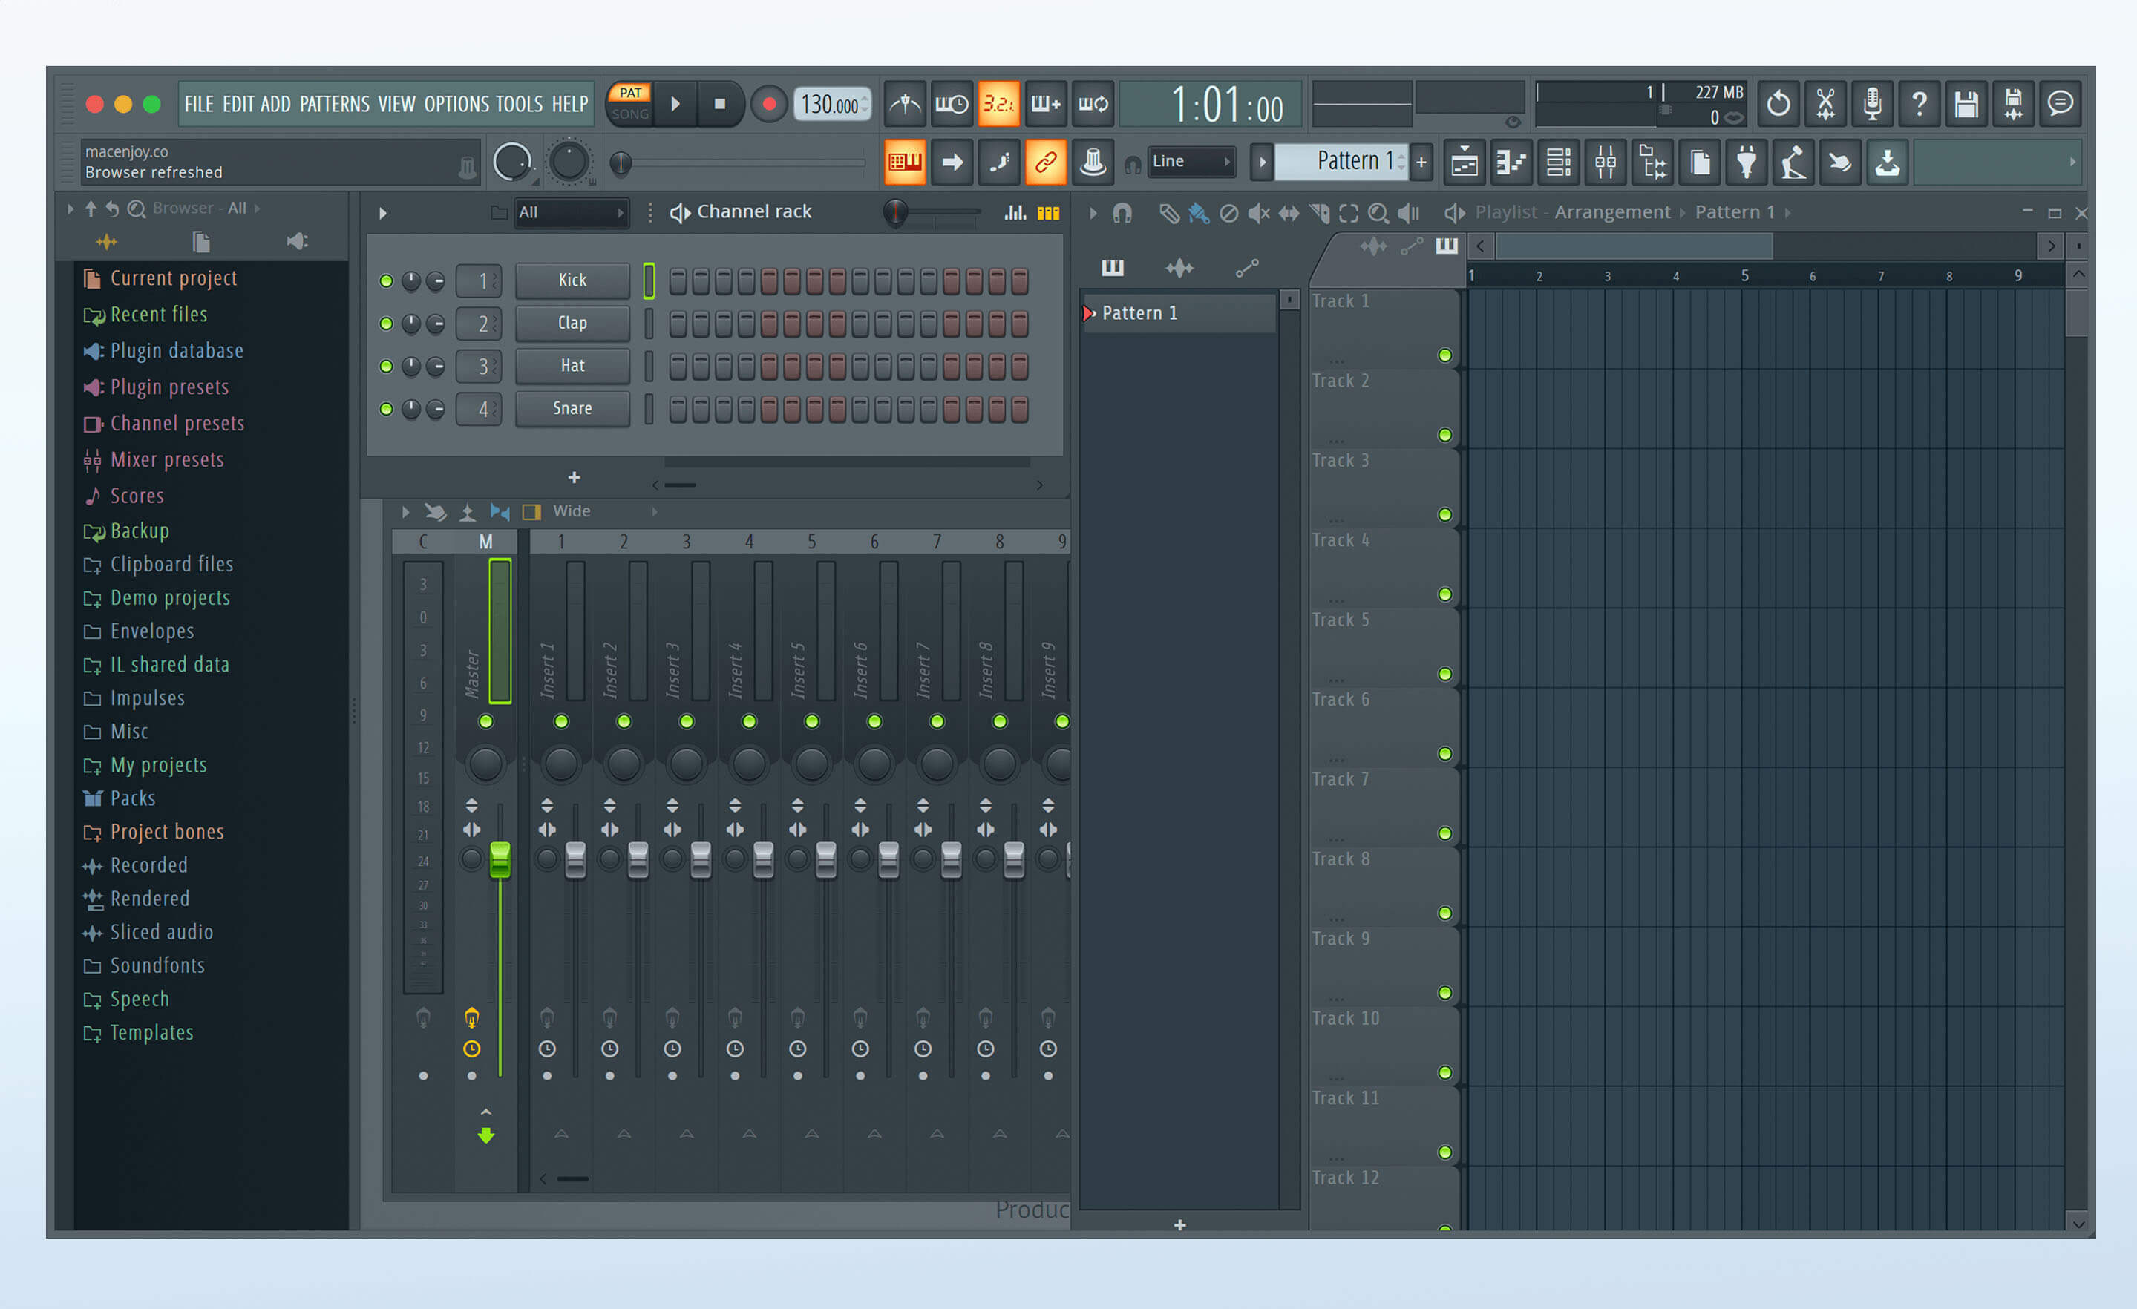Click the Snare channel button
The height and width of the screenshot is (1309, 2137).
[572, 408]
